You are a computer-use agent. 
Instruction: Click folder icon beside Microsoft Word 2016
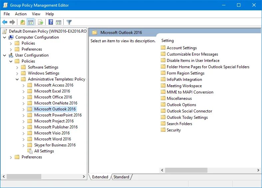[30, 139]
